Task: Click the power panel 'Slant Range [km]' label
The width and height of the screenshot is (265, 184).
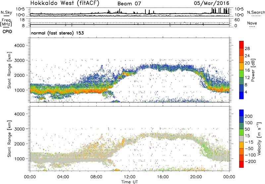Action: tap(9, 70)
